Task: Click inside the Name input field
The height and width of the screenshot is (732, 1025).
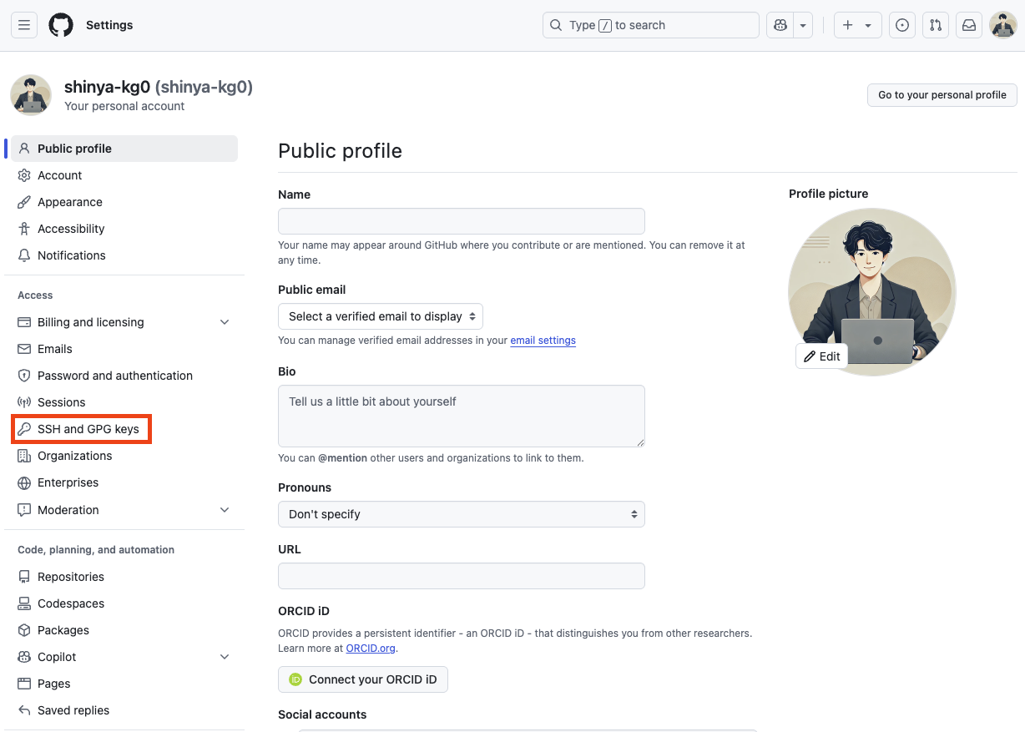Action: click(461, 220)
